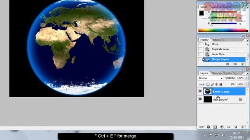Viewport: 250px width, 140px height.
Task: Click the lock icon on Background layer
Action: [x=240, y=100]
